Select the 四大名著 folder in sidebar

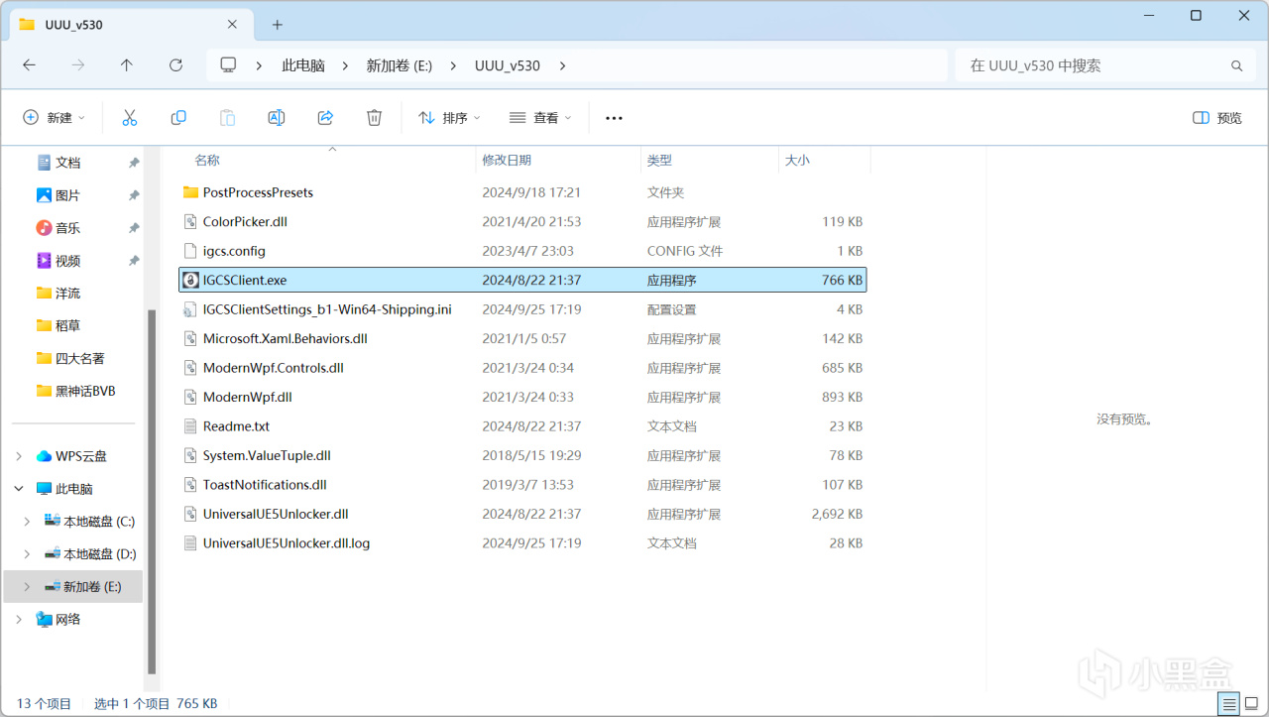click(x=79, y=358)
